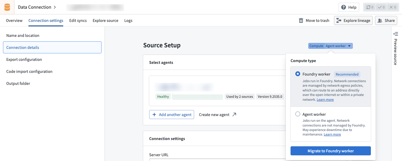Viewport: 402px width, 161px height.
Task: Click the Add another agent button
Action: [x=172, y=115]
